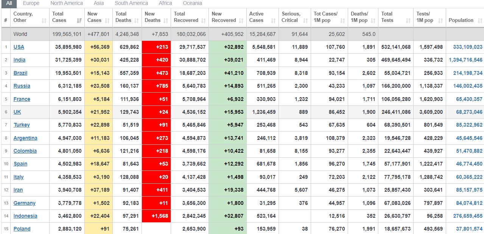Open the Iran country link
Image resolution: width=484 pixels, height=234 pixels.
(x=18, y=190)
